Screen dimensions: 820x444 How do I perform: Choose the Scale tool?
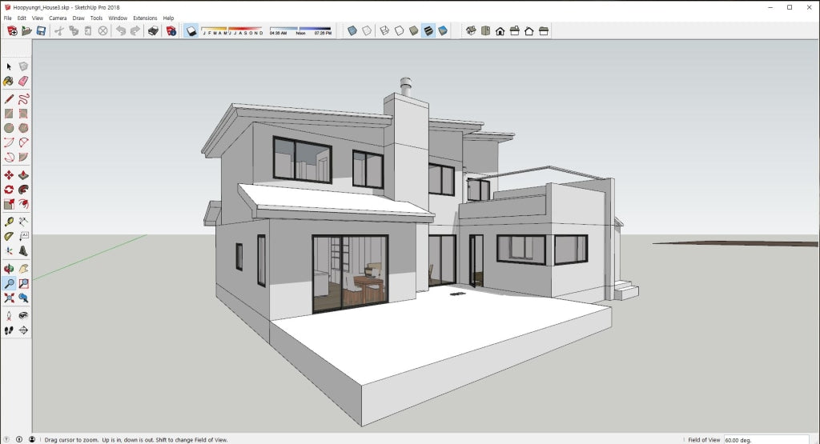(x=9, y=204)
